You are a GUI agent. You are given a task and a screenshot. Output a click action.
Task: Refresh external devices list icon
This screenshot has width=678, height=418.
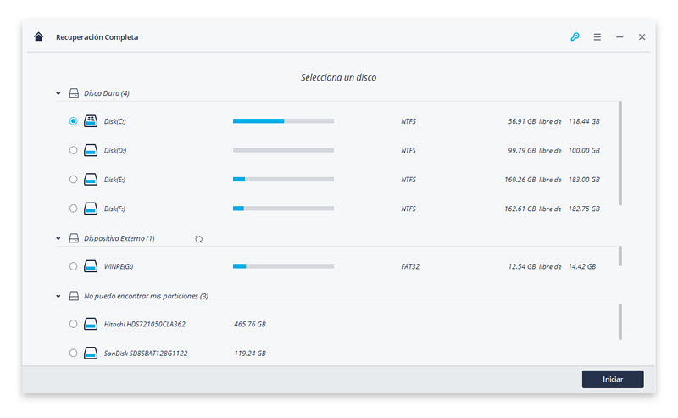[x=199, y=239]
